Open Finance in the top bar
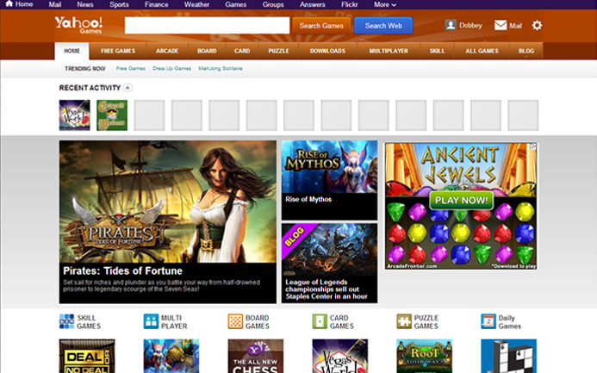Image resolution: width=597 pixels, height=373 pixels. 157,4
